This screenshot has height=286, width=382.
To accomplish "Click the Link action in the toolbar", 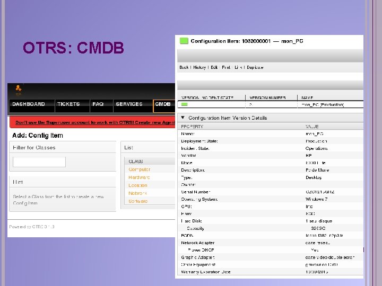I will tap(238, 67).
